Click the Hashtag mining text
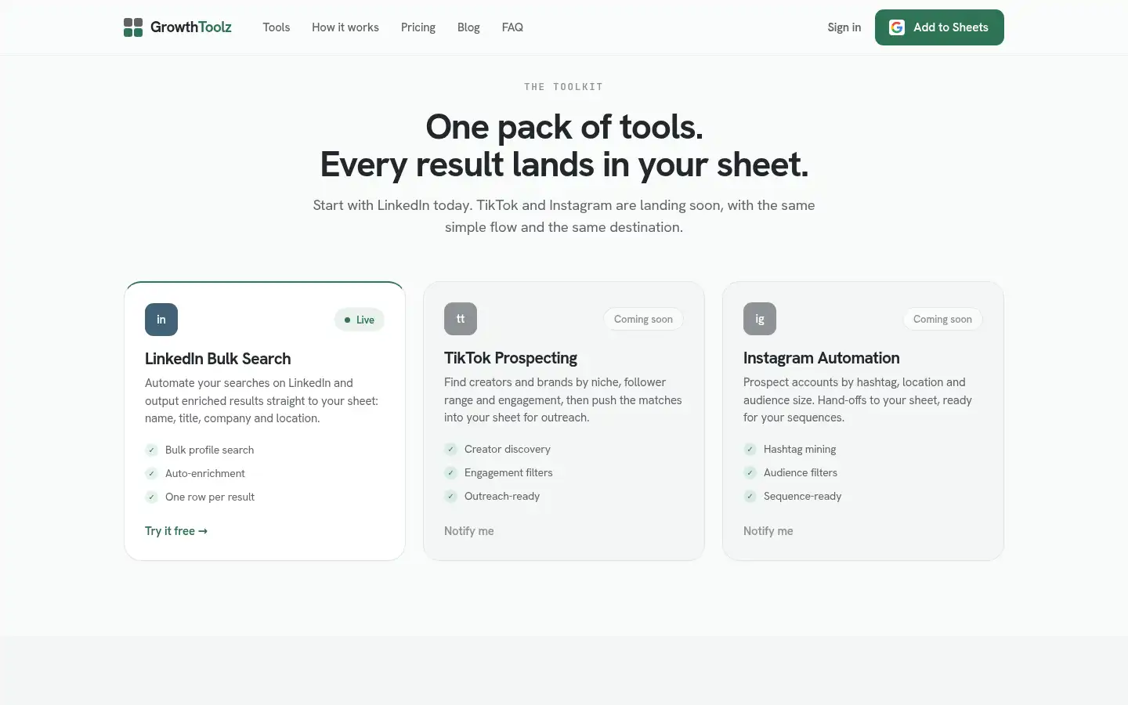The image size is (1128, 705). (x=800, y=449)
